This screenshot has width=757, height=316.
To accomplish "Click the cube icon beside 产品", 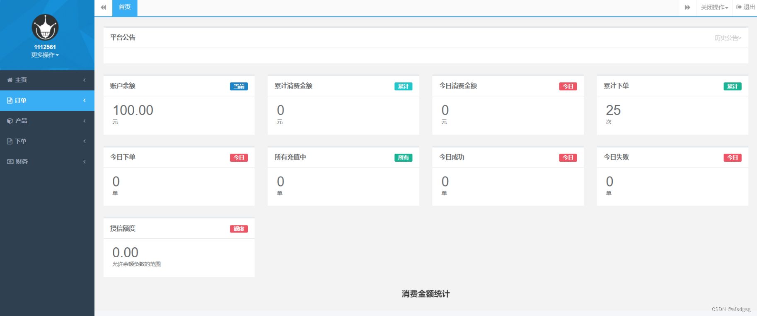I will pyautogui.click(x=10, y=121).
